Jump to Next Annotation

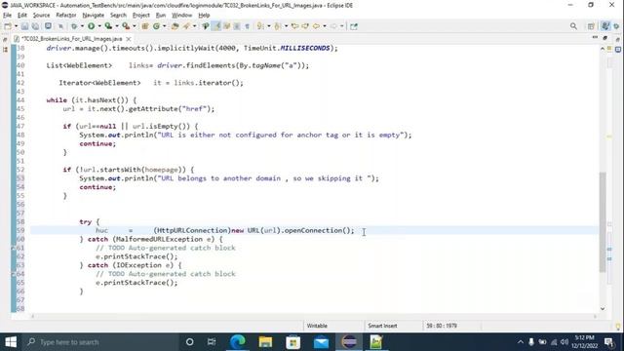tap(260, 26)
